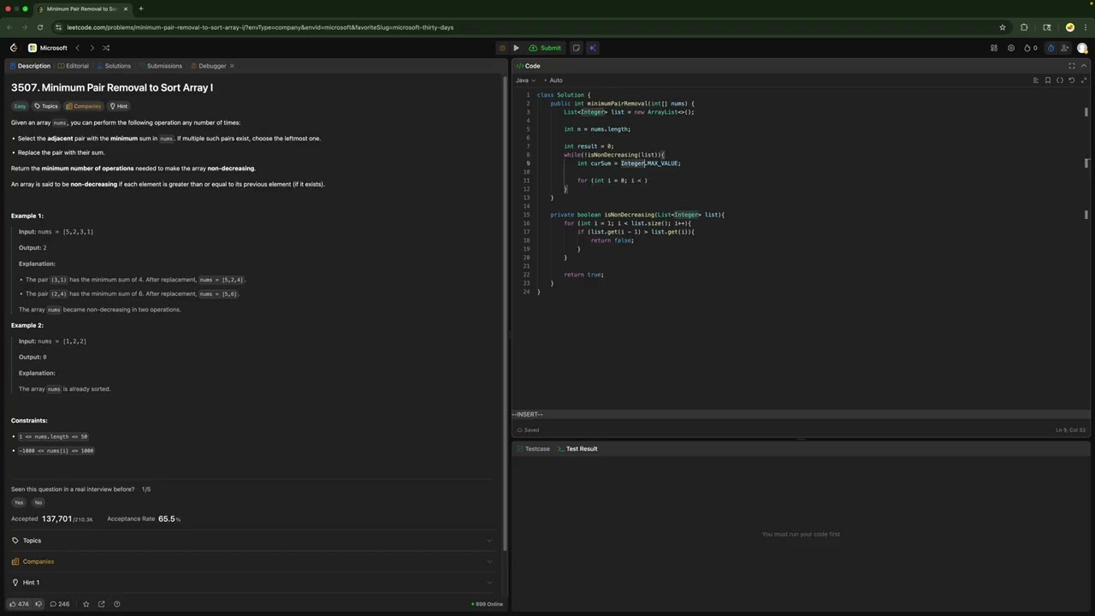Image resolution: width=1095 pixels, height=616 pixels.
Task: Switch to the Testcase tab
Action: [533, 449]
